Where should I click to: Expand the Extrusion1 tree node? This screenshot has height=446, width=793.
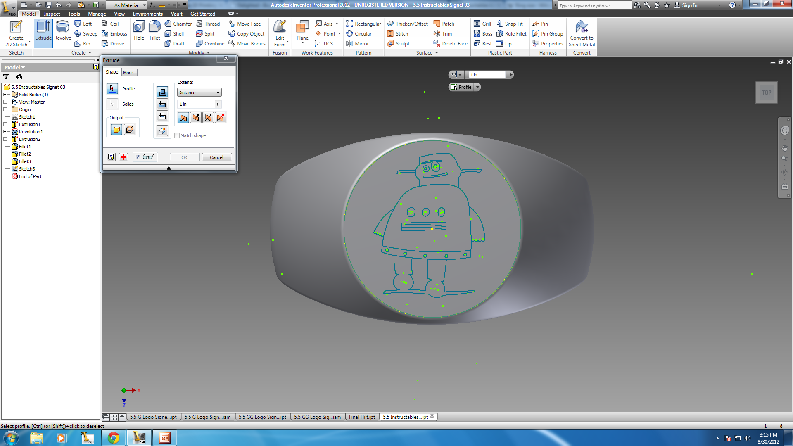(x=5, y=124)
